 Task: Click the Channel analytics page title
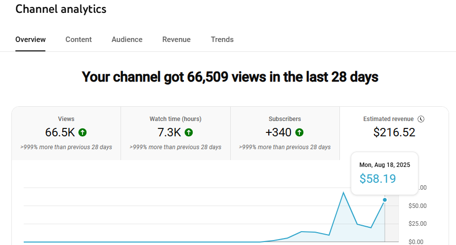pos(61,9)
